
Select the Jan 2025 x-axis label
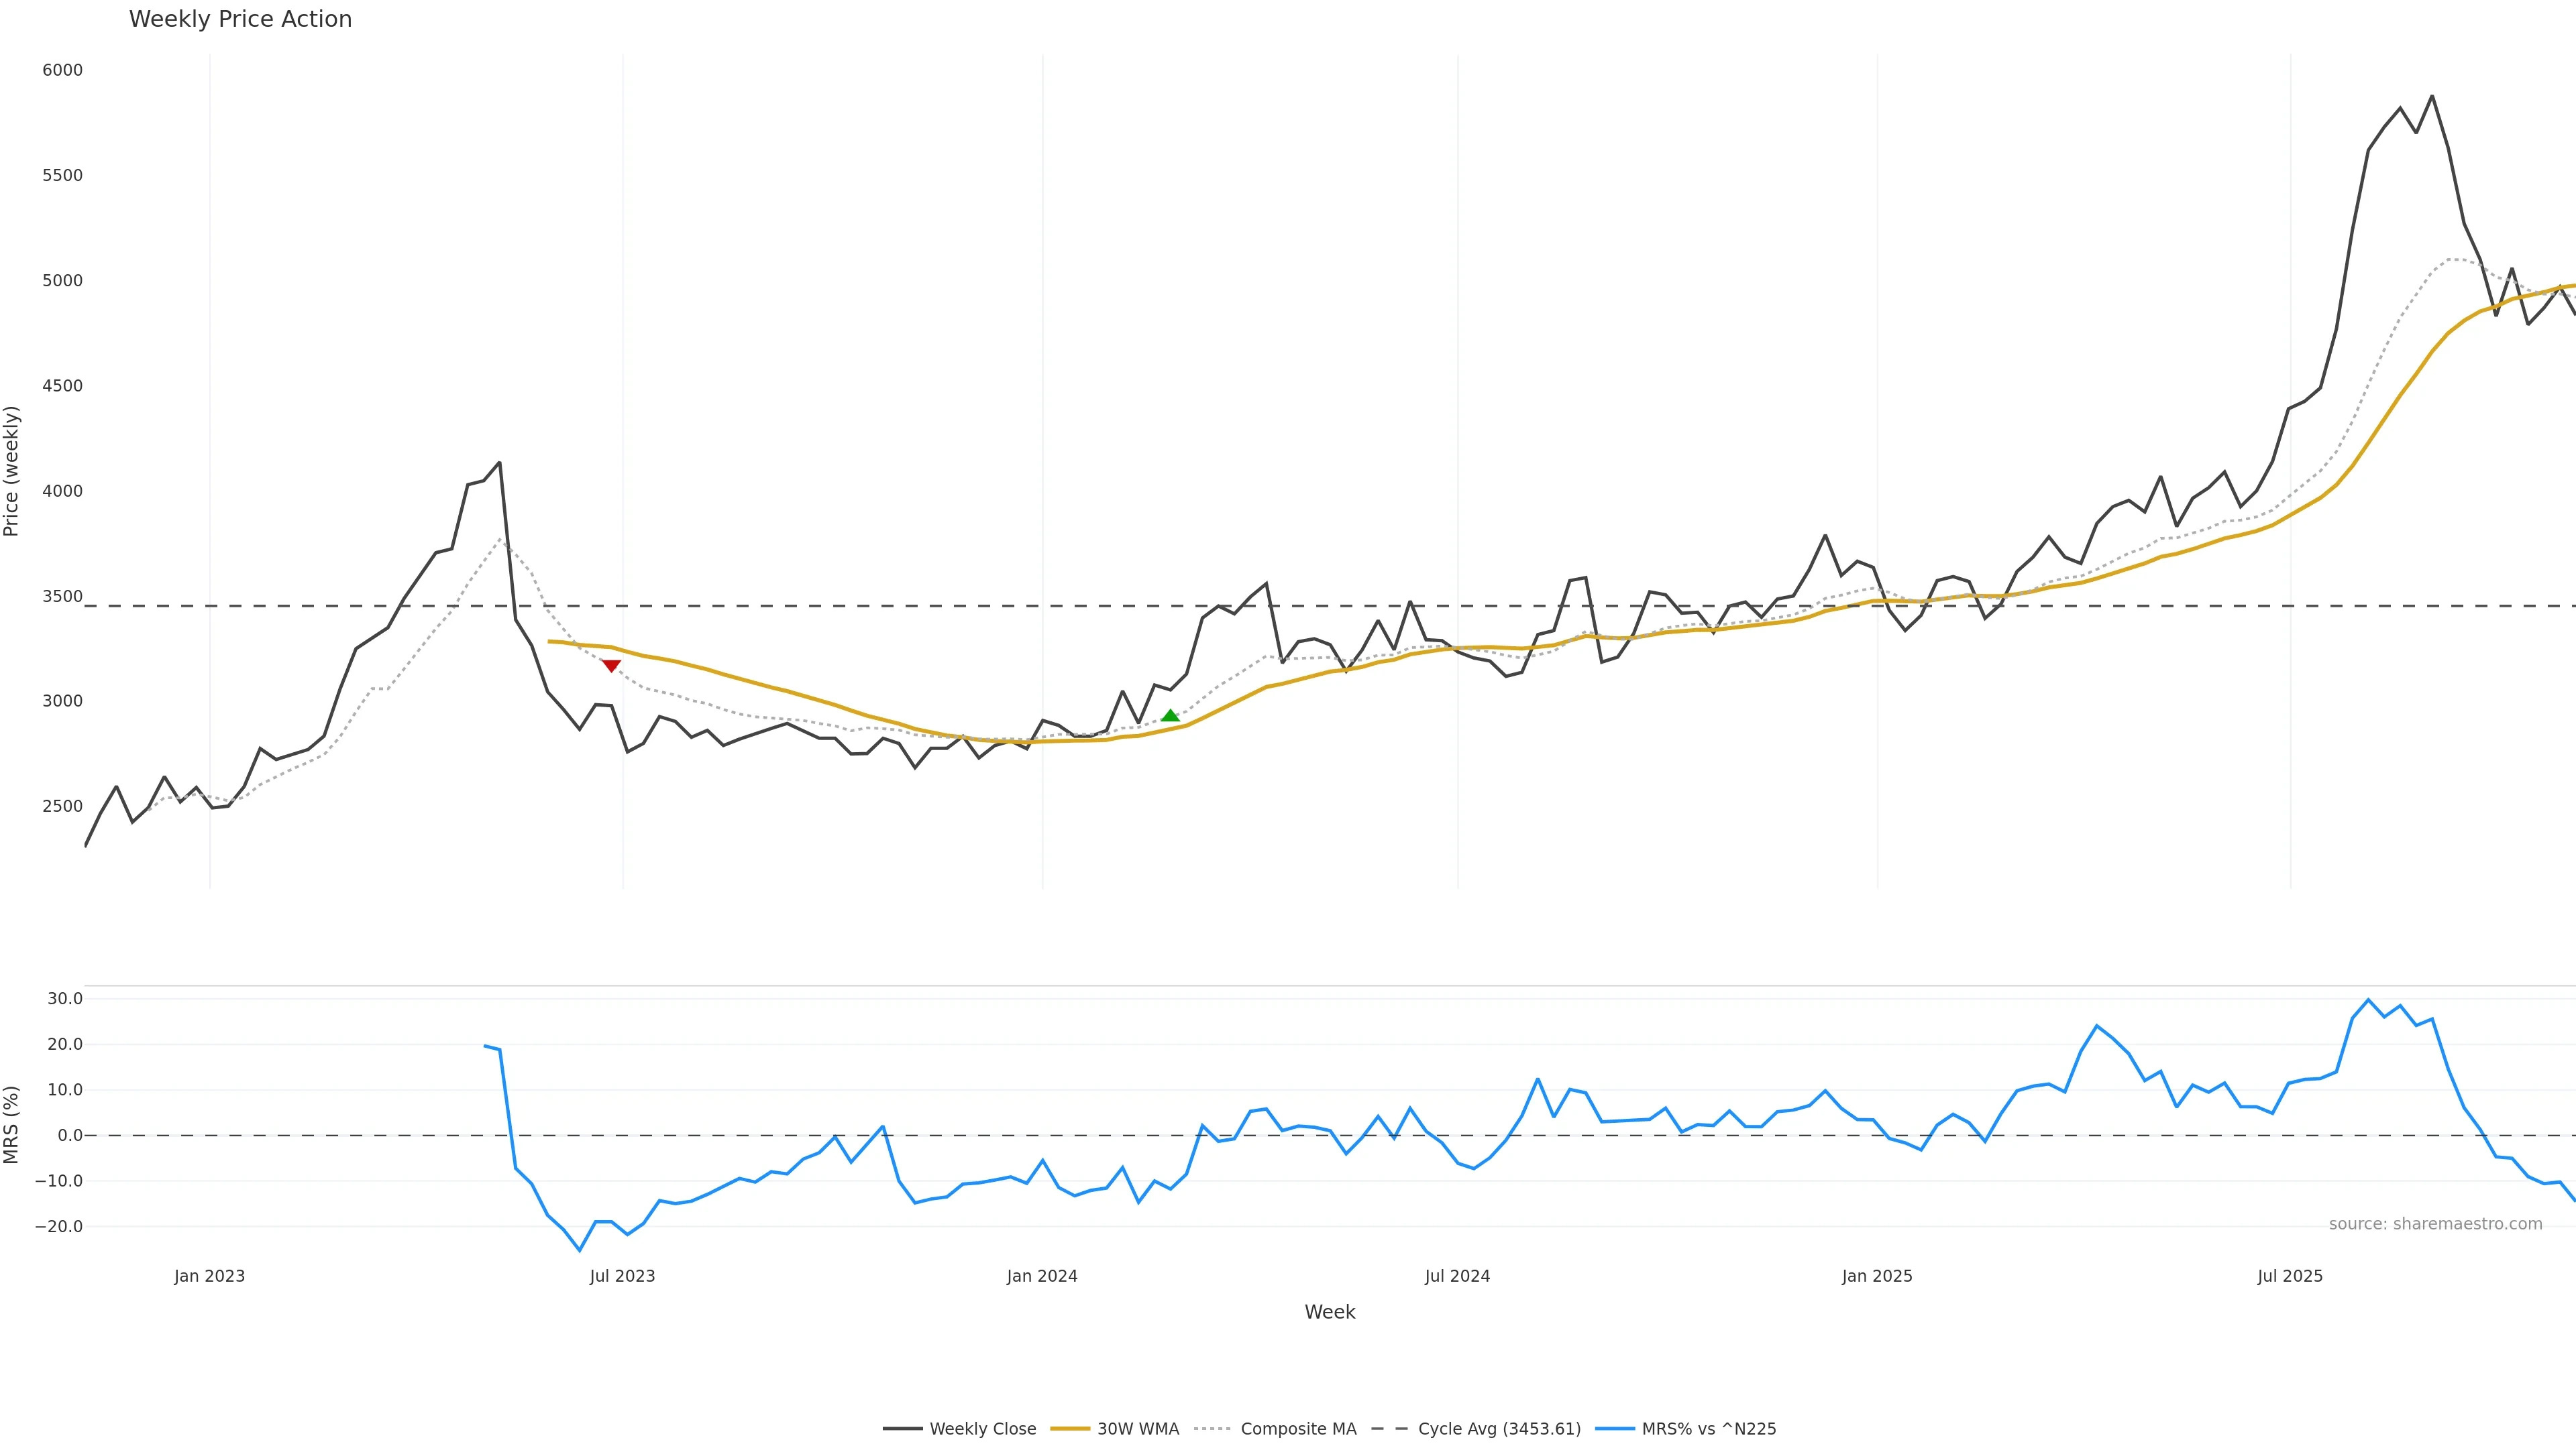pos(1877,1276)
